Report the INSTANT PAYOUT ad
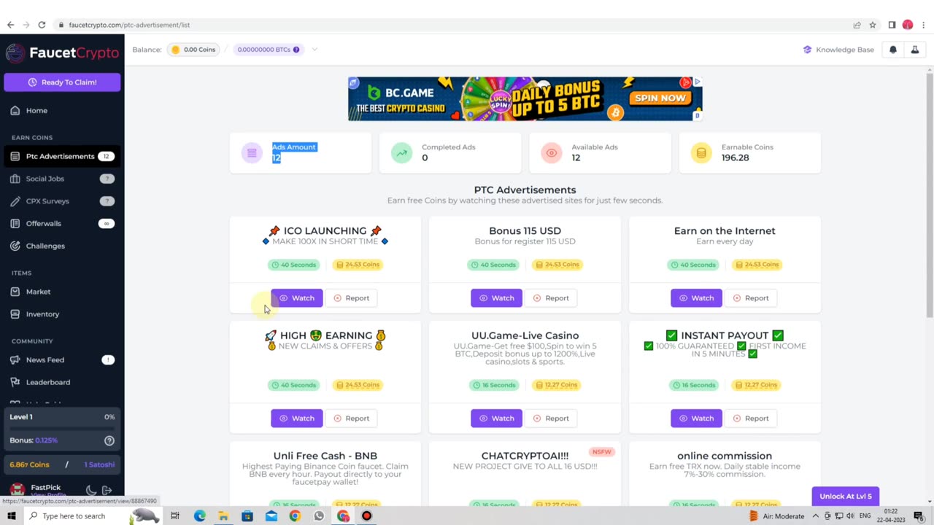934x525 pixels. pyautogui.click(x=750, y=419)
